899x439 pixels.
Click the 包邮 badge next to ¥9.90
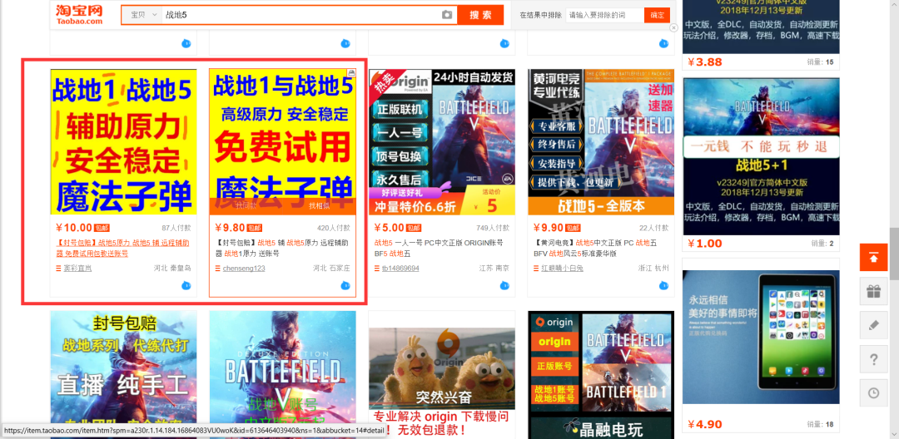pos(574,228)
